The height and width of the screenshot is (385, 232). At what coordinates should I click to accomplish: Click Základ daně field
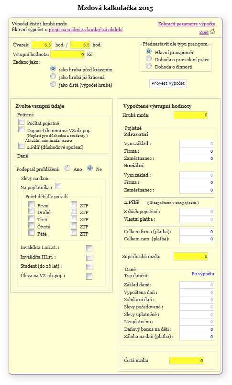[197, 285]
